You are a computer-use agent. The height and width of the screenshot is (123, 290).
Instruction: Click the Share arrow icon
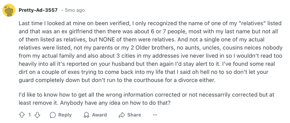(122, 115)
